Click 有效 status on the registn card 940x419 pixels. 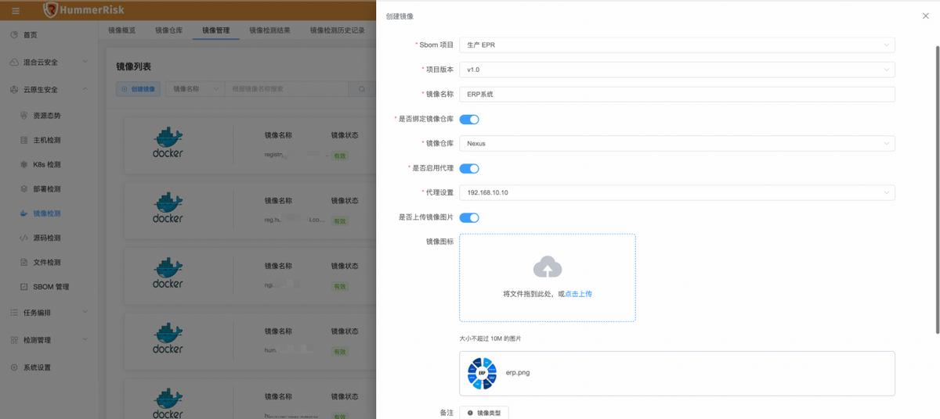[339, 156]
